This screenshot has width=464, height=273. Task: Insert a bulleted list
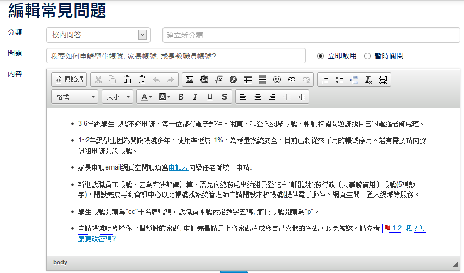(340, 80)
